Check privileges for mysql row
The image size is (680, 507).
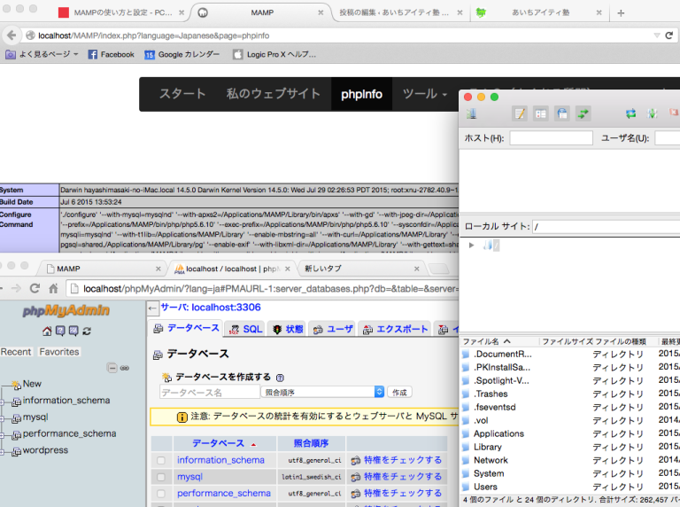point(398,477)
